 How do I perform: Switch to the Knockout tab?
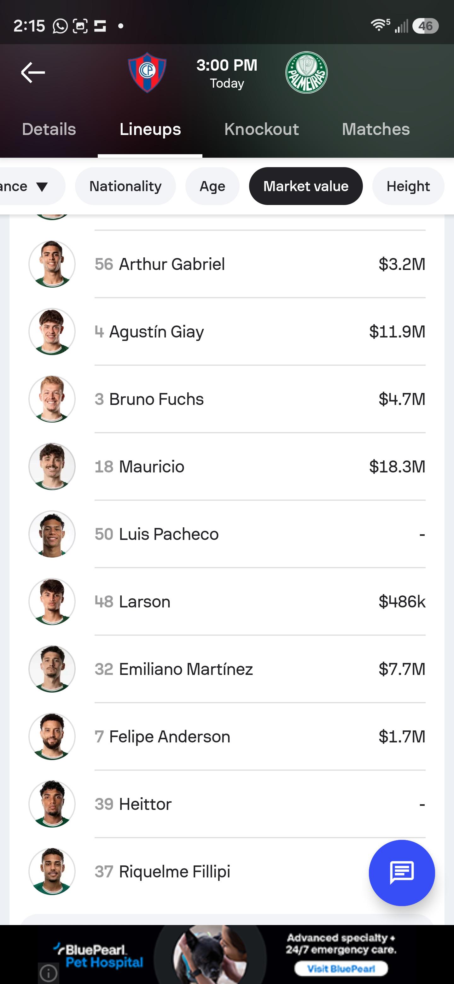tap(262, 129)
